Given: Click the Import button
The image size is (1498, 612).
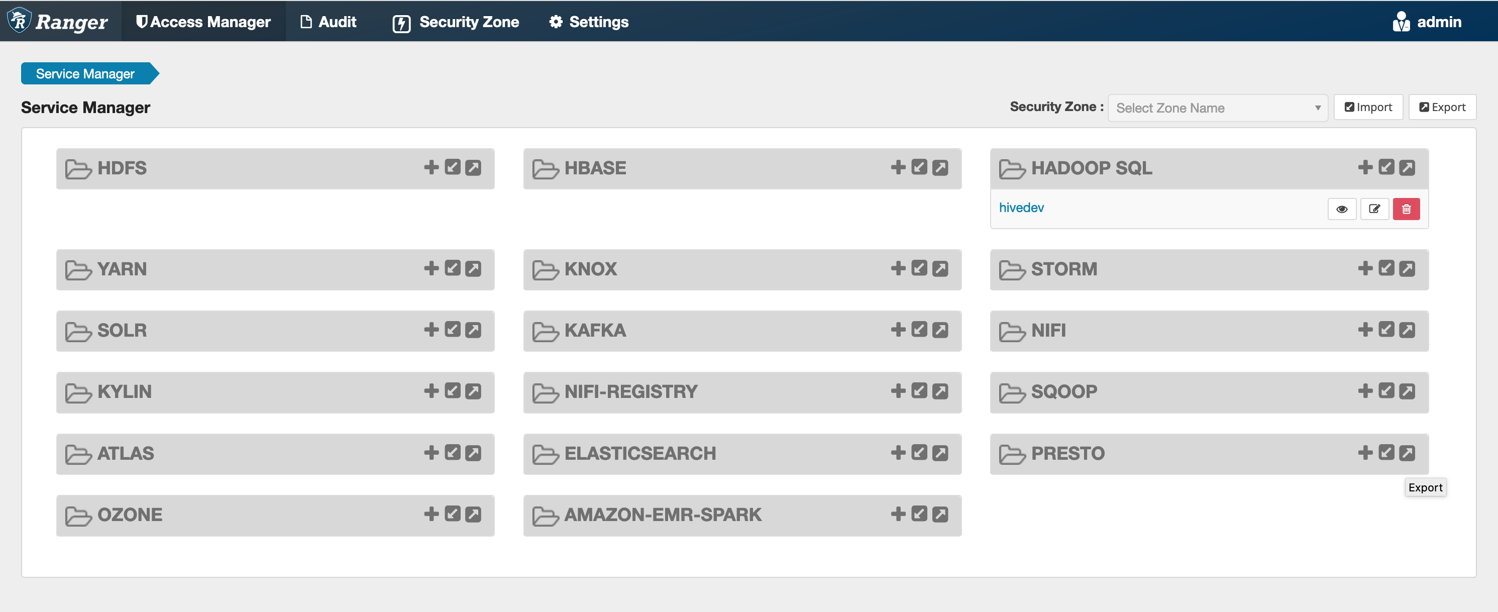Looking at the screenshot, I should (x=1368, y=107).
